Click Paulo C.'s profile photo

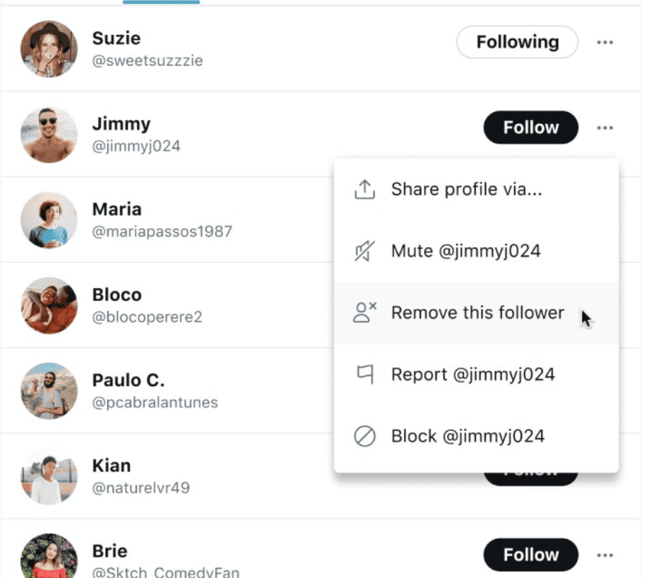(x=49, y=391)
